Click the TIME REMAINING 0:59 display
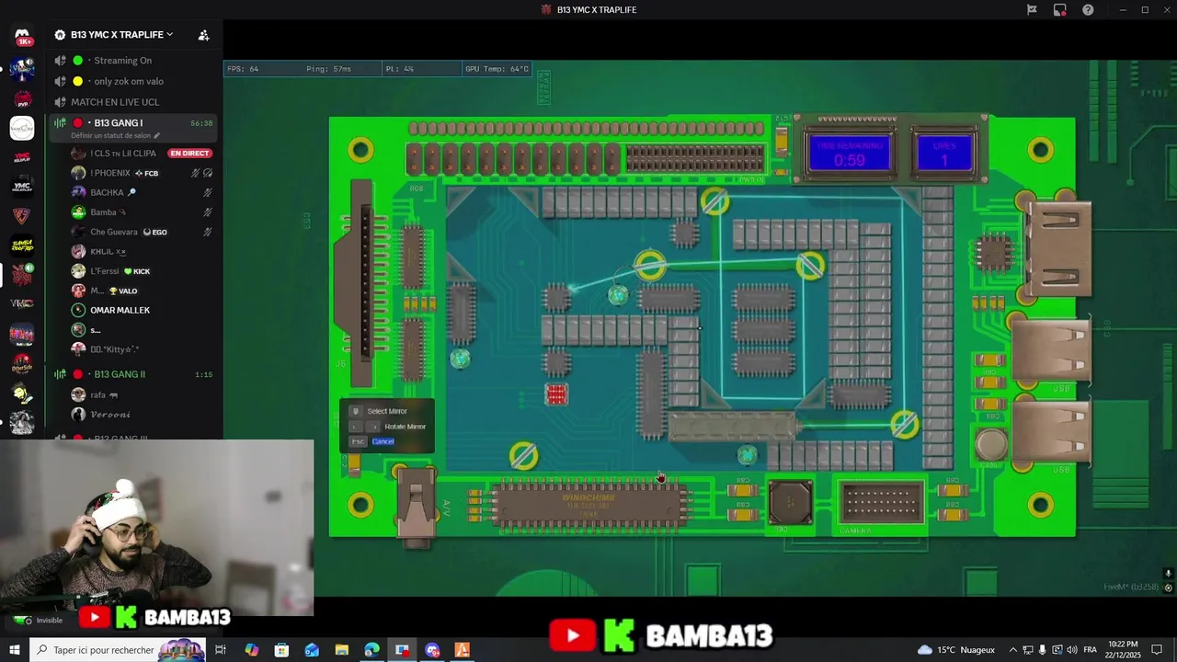 click(x=850, y=154)
